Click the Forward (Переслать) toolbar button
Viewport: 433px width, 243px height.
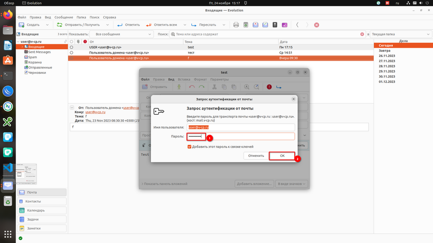pyautogui.click(x=204, y=25)
